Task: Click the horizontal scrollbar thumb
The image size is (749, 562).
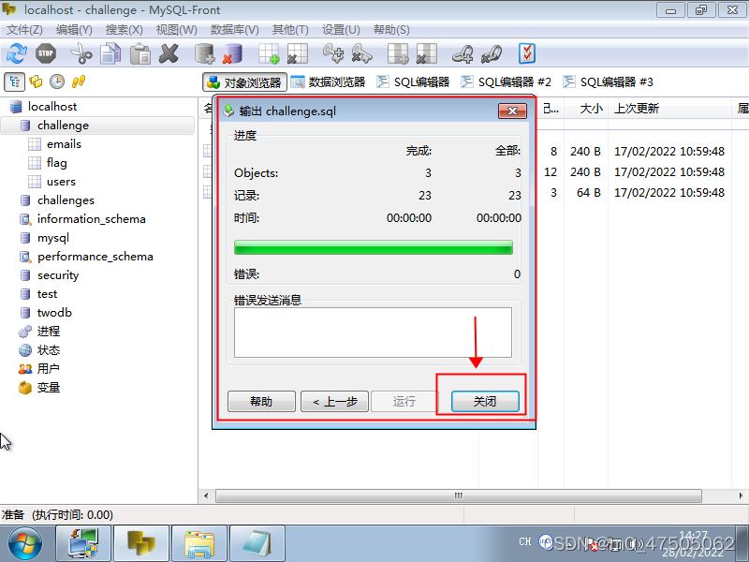Action: click(459, 495)
